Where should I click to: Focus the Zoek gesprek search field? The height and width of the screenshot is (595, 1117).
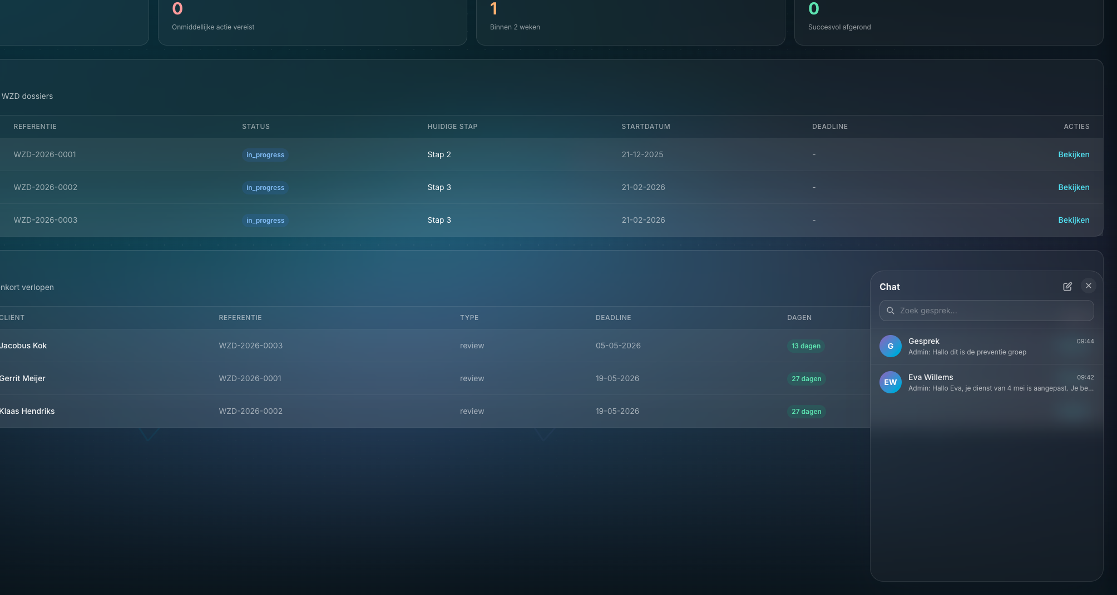tap(986, 311)
